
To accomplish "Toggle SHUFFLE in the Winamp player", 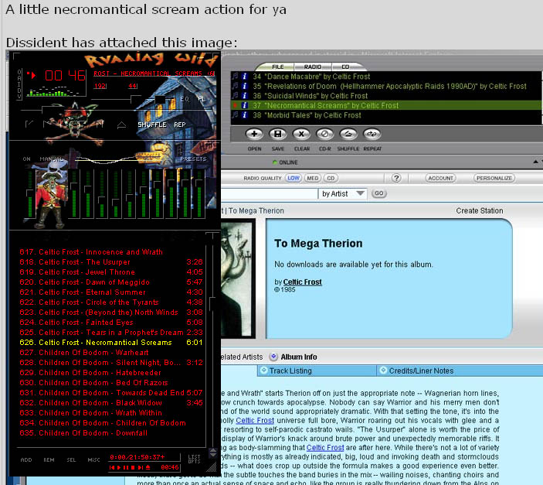I will point(151,125).
